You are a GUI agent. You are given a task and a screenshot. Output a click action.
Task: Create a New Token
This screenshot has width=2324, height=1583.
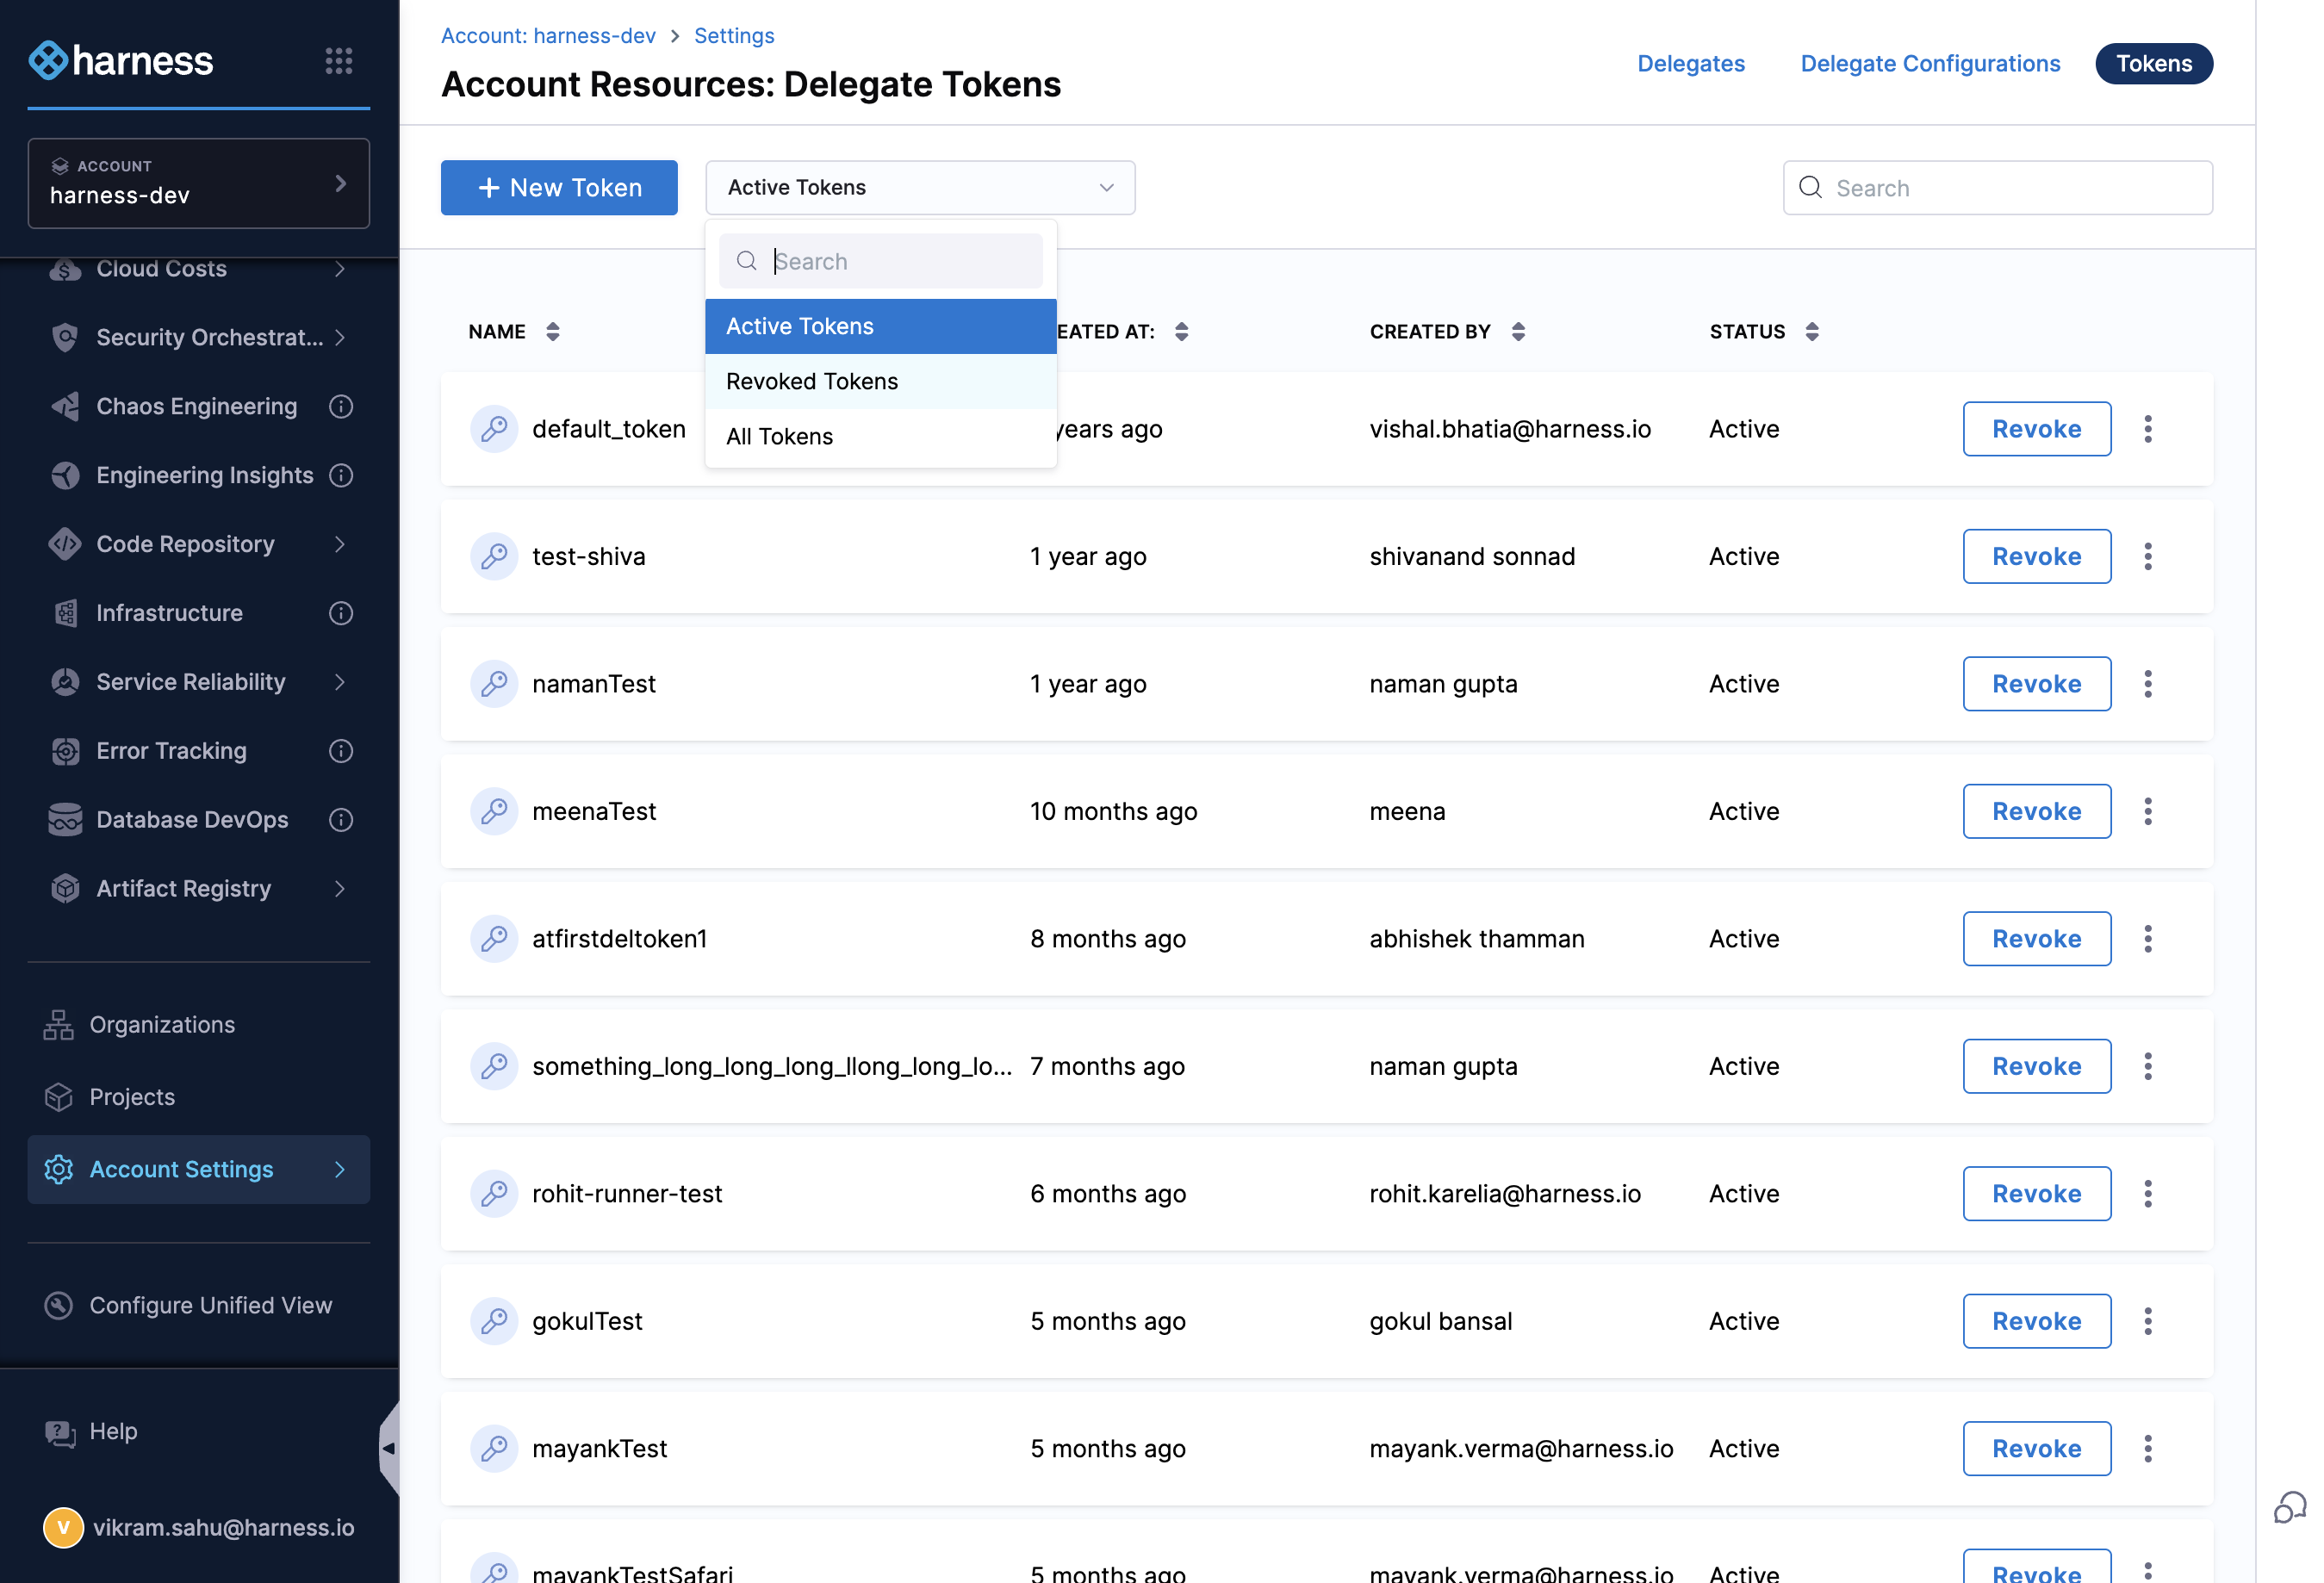coord(559,187)
